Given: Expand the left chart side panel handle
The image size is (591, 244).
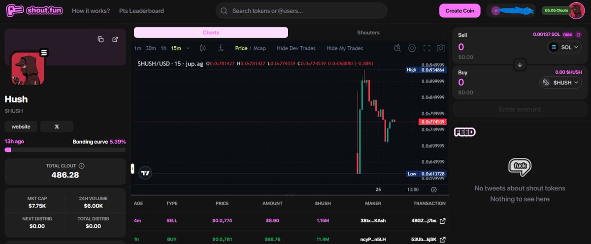Looking at the screenshot, I should point(132,169).
